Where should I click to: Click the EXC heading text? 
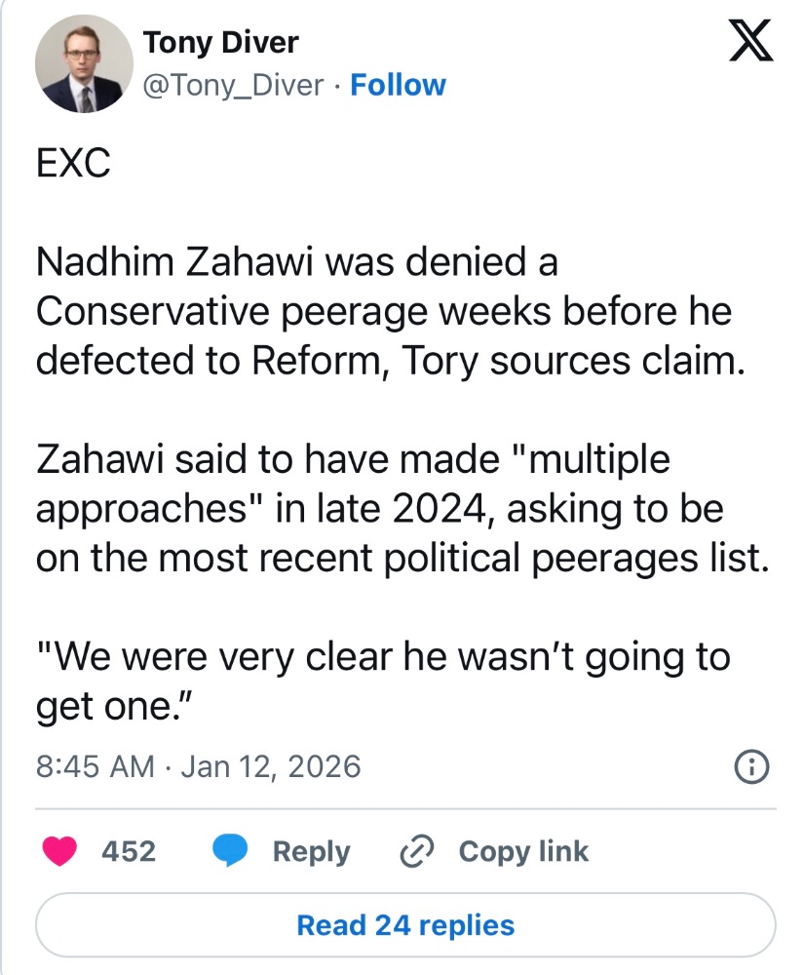73,164
